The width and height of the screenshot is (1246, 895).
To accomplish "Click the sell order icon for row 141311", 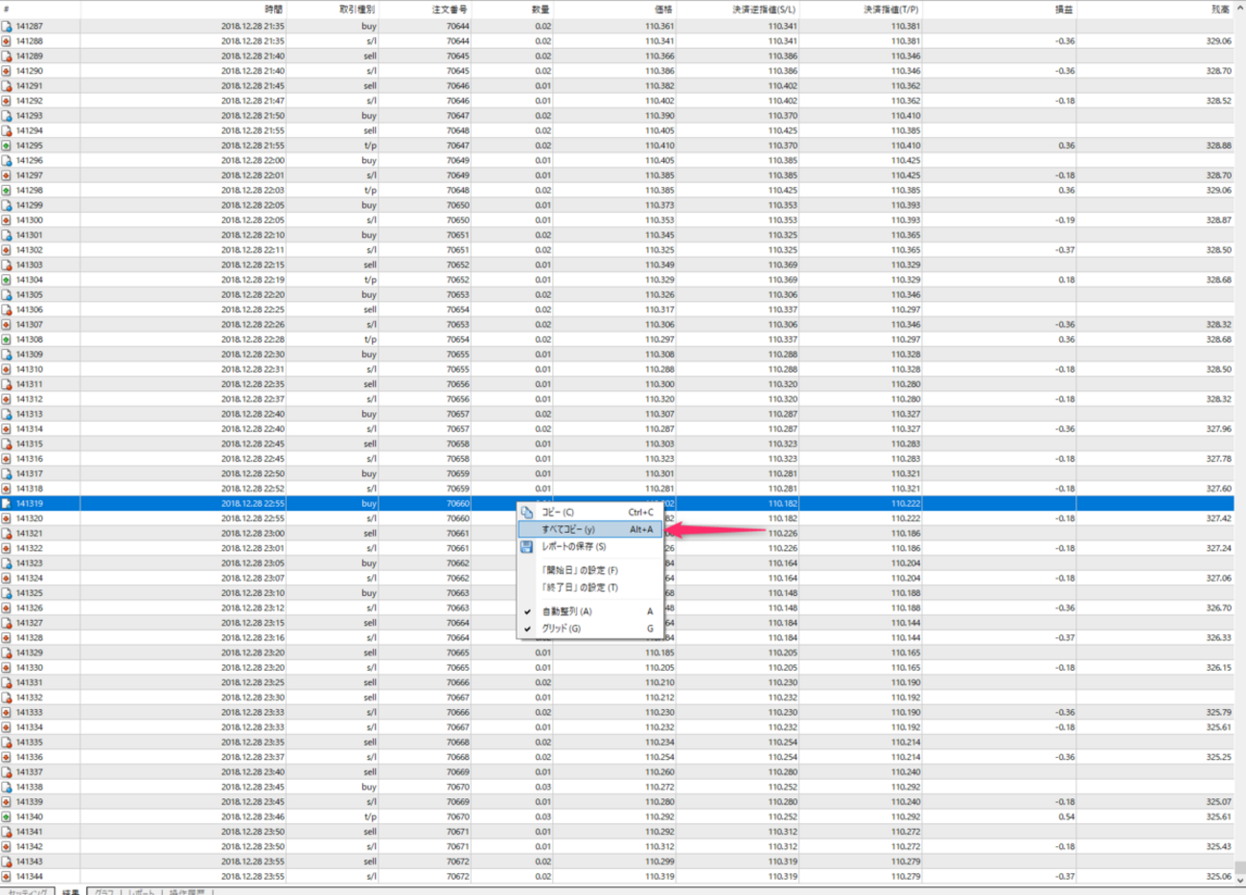I will pos(7,384).
